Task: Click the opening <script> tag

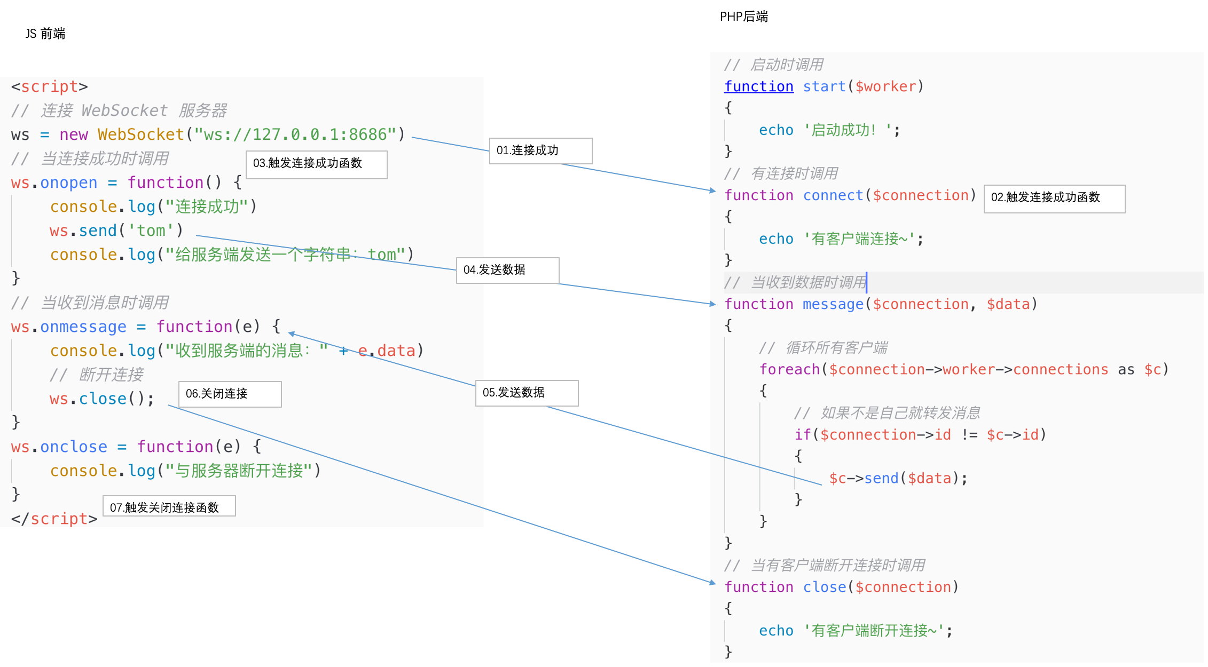Action: click(x=50, y=86)
